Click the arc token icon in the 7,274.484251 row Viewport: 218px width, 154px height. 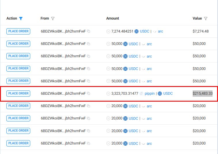155,31
